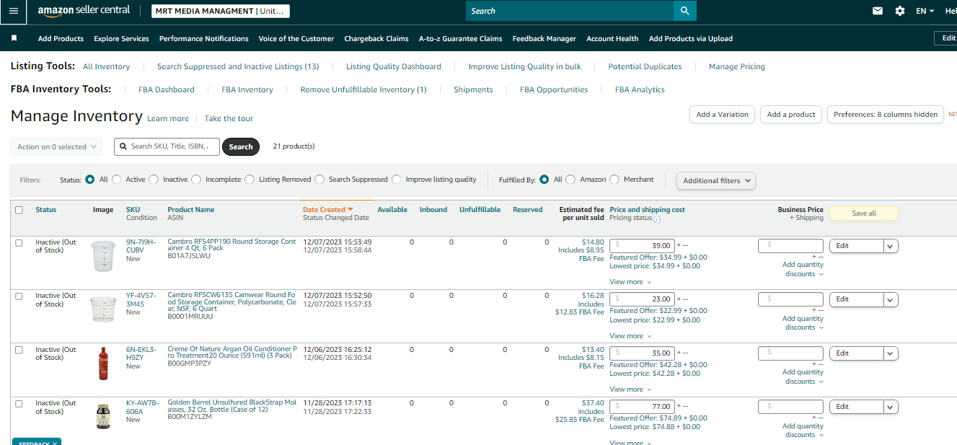Tick checkbox for SKU 6N-EKL3-H9ZY row

19,350
